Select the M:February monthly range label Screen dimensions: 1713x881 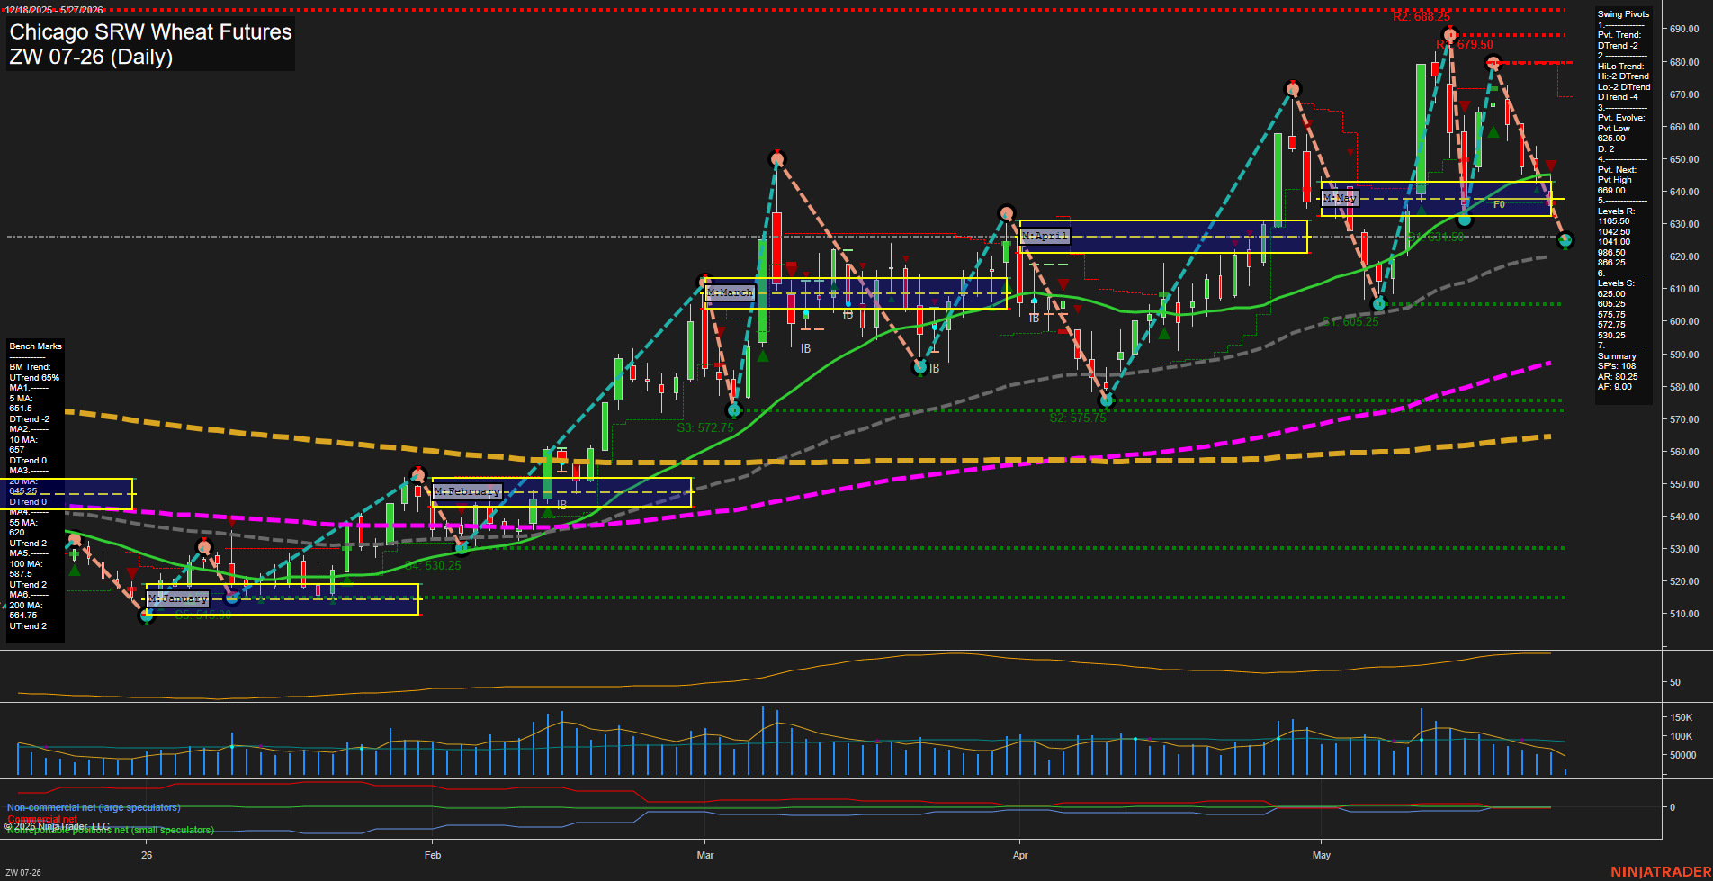[x=467, y=491]
